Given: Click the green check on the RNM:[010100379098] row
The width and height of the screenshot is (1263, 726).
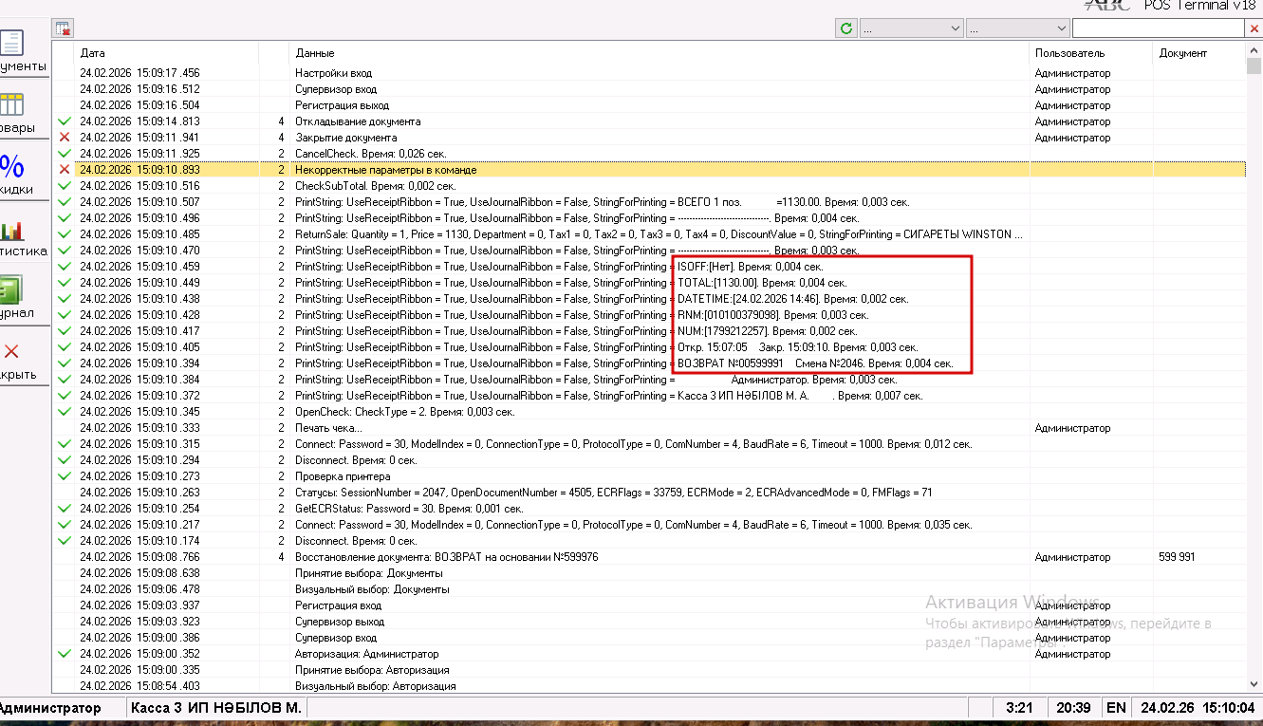Looking at the screenshot, I should click(x=65, y=315).
